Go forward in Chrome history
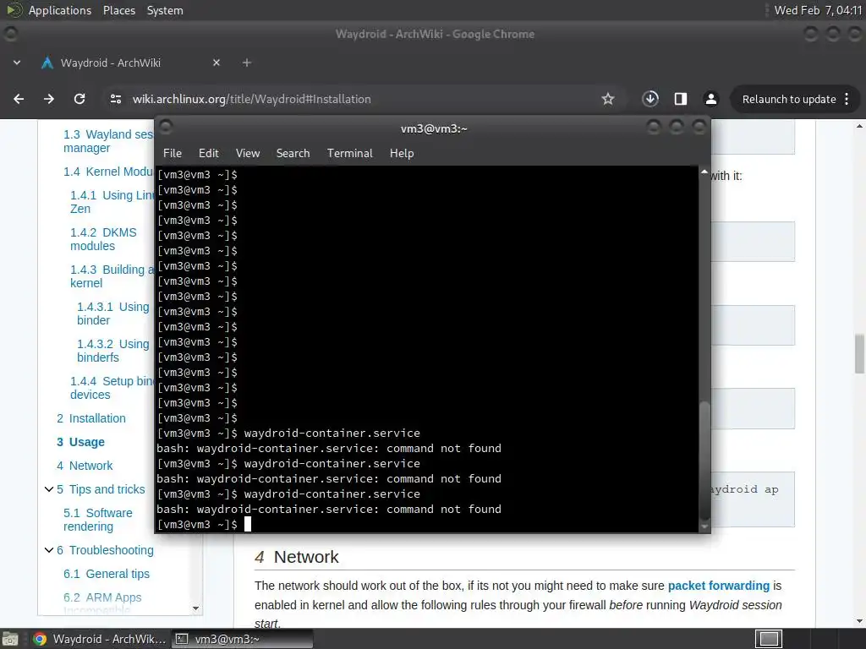 (x=49, y=99)
